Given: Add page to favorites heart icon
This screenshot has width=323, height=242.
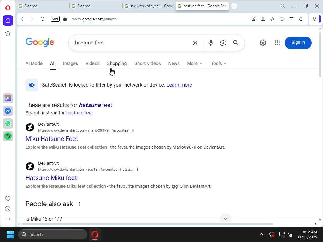Looking at the screenshot, I should pos(282,19).
